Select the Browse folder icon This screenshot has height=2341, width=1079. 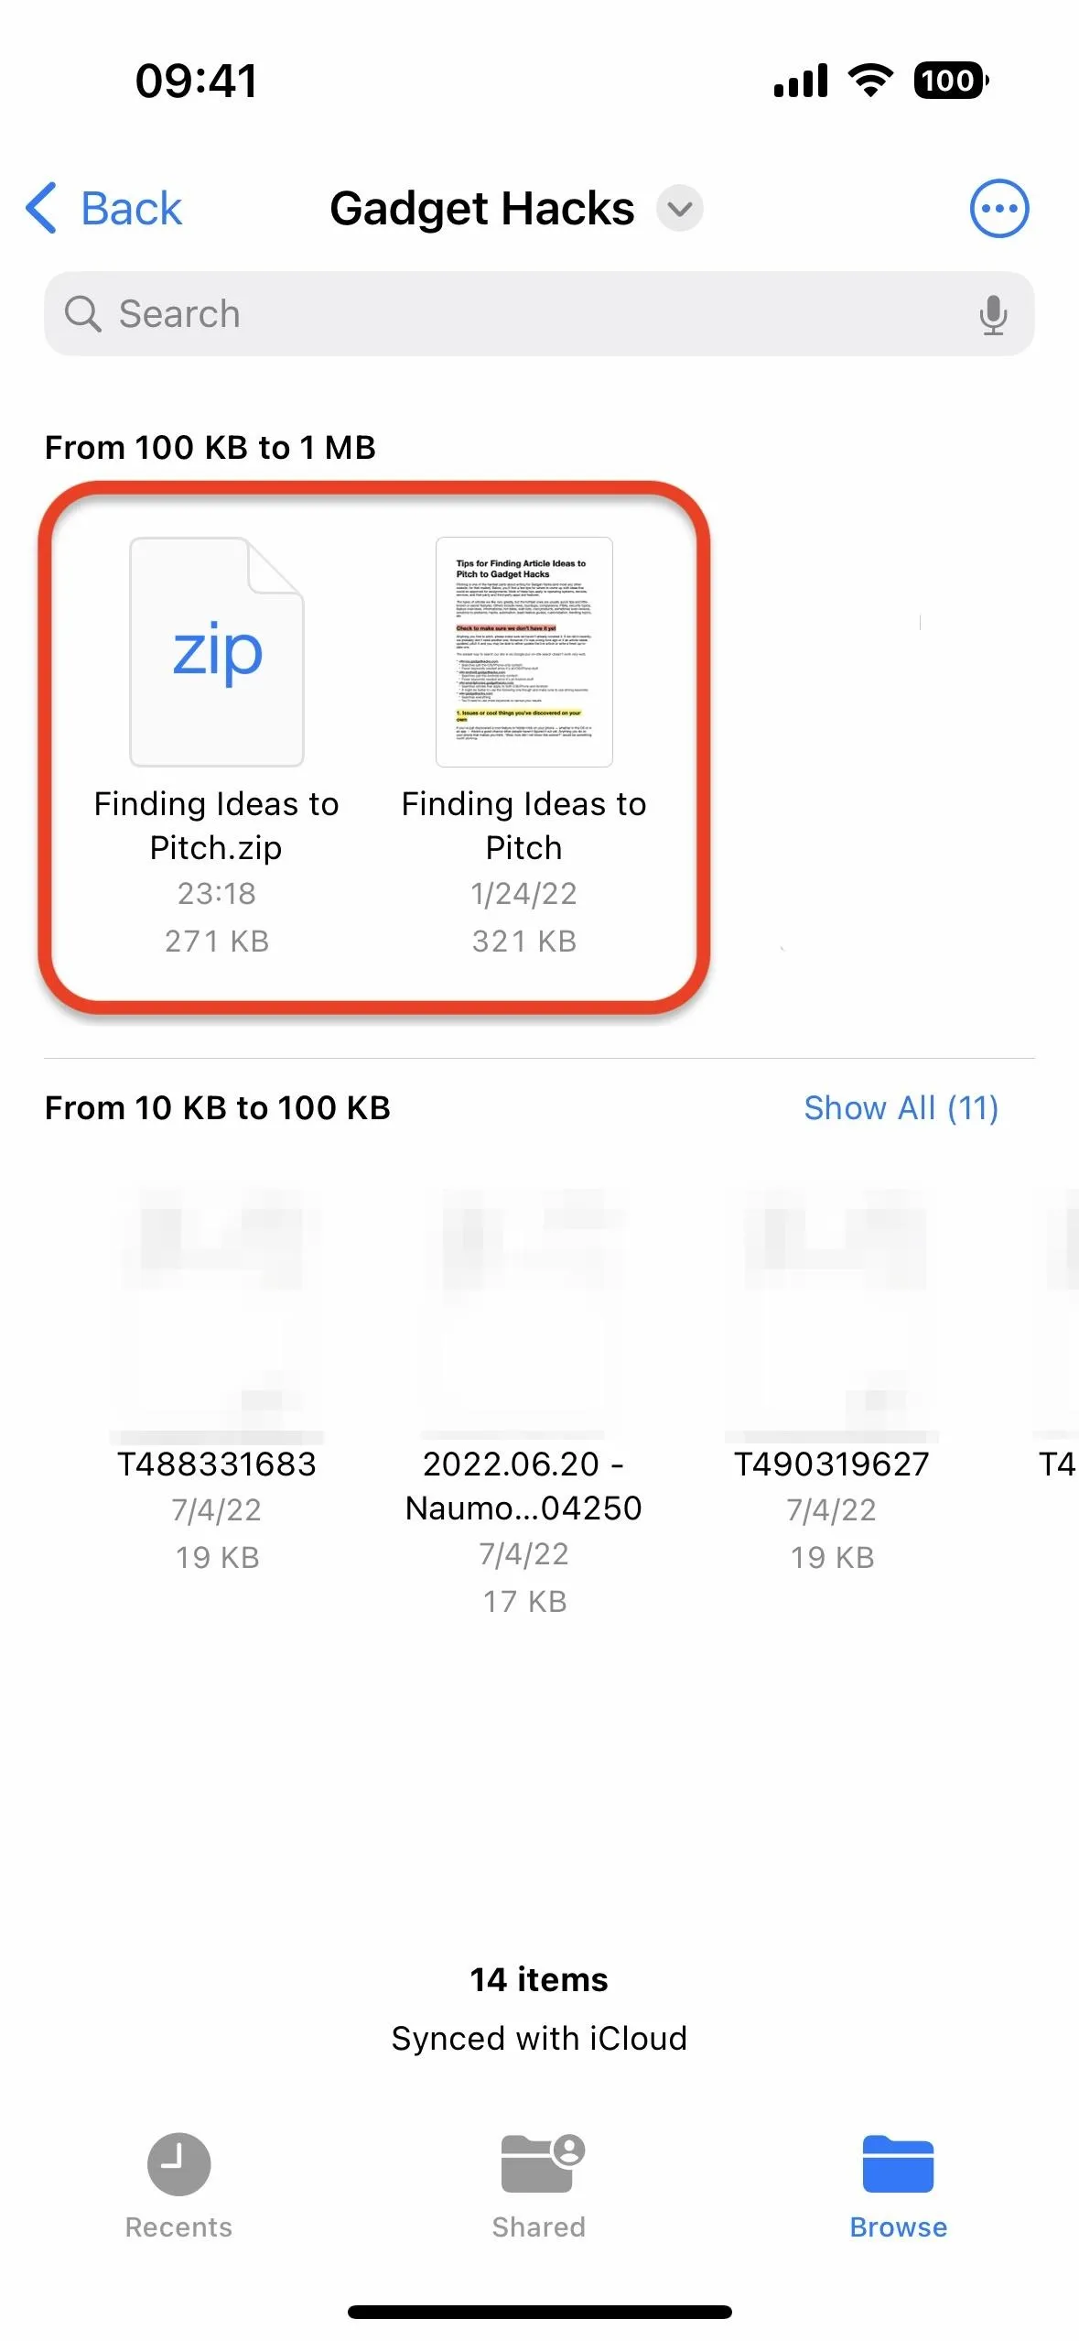pyautogui.click(x=898, y=2164)
